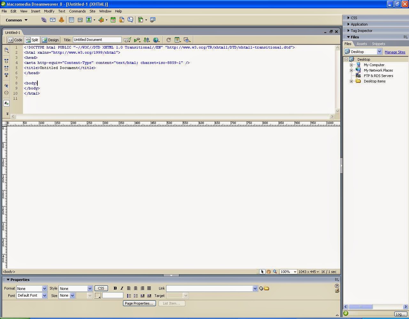Click the Media insert icon
The height and width of the screenshot is (319, 409).
pyautogui.click(x=101, y=20)
